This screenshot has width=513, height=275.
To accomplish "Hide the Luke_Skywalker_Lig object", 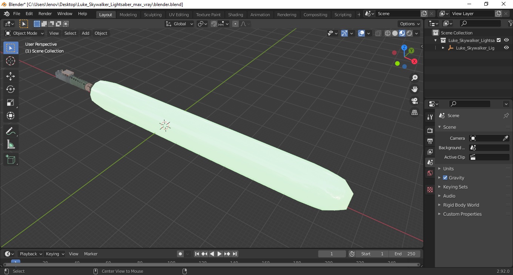I will click(x=506, y=48).
